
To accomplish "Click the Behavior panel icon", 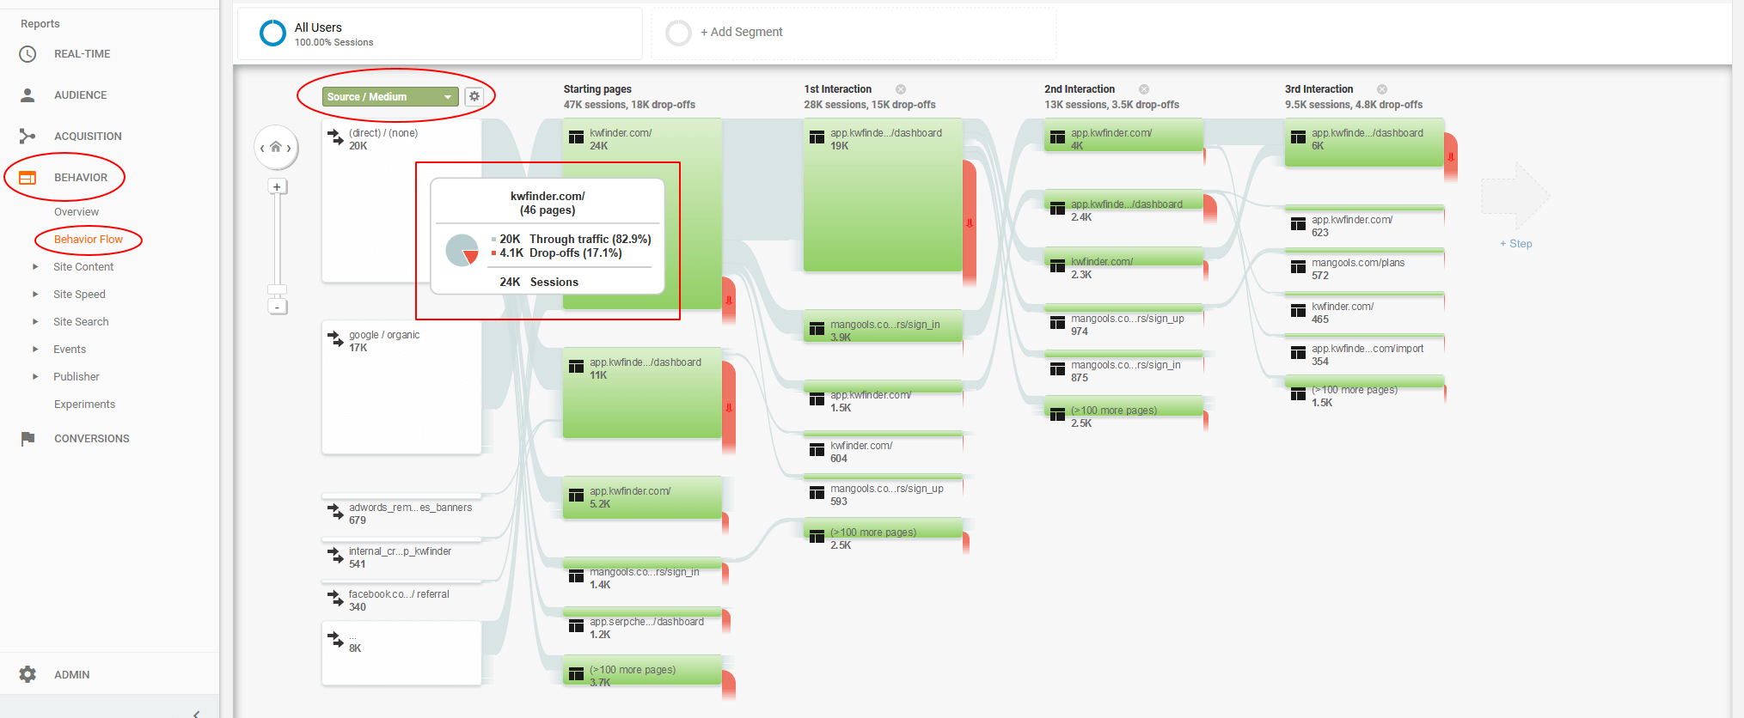I will [x=28, y=178].
